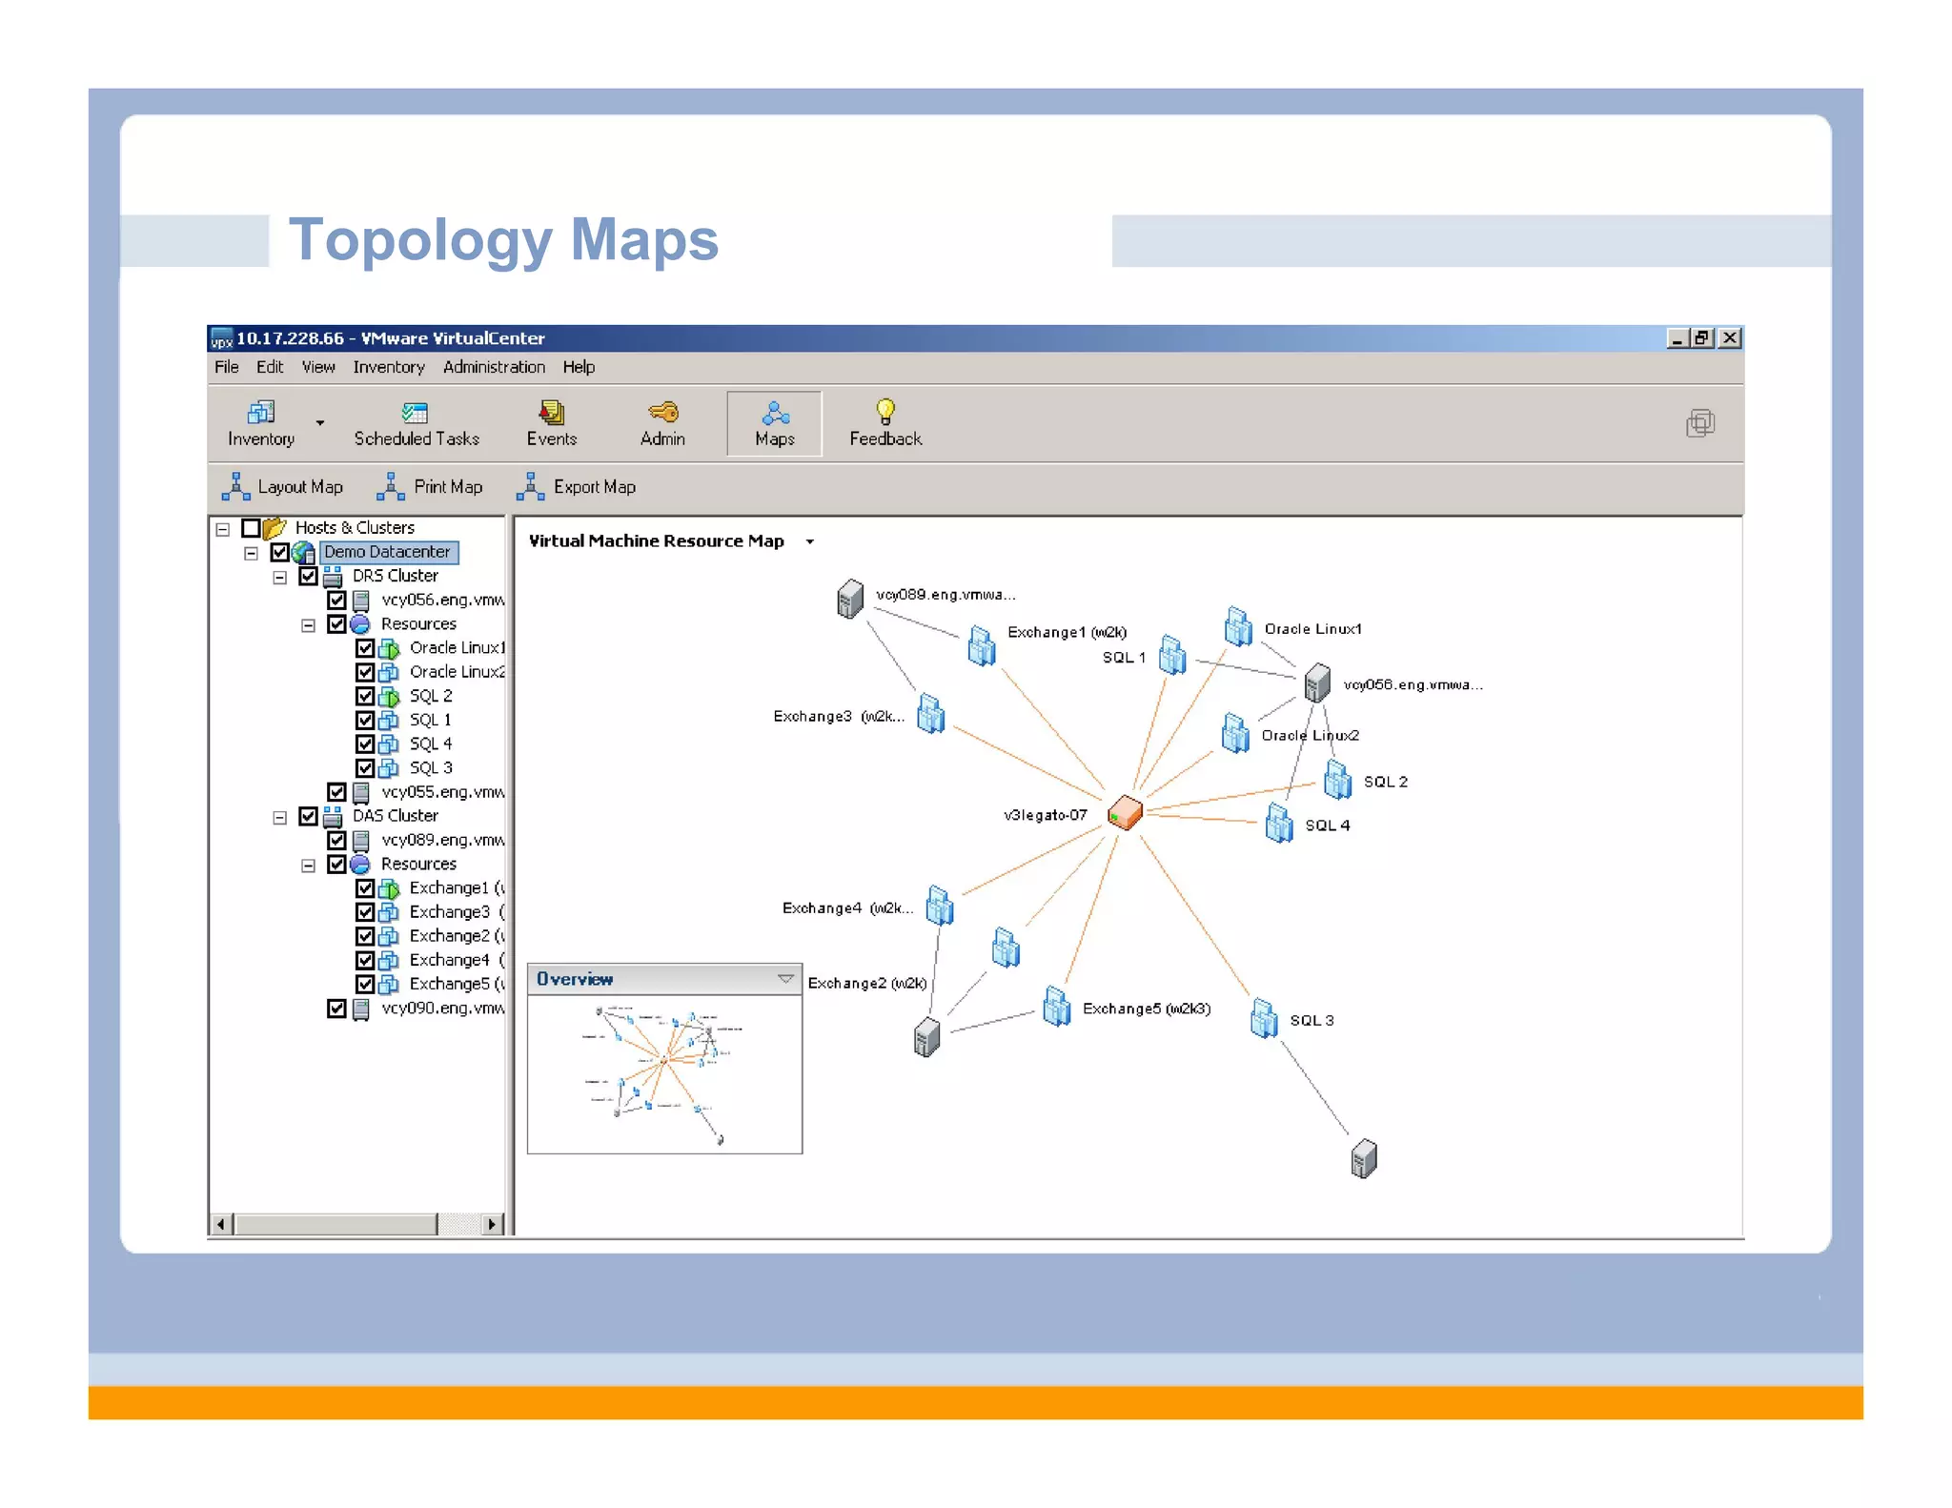This screenshot has width=1952, height=1508.
Task: Click the restore-window icon at toolbar right
Action: pos(1699,423)
